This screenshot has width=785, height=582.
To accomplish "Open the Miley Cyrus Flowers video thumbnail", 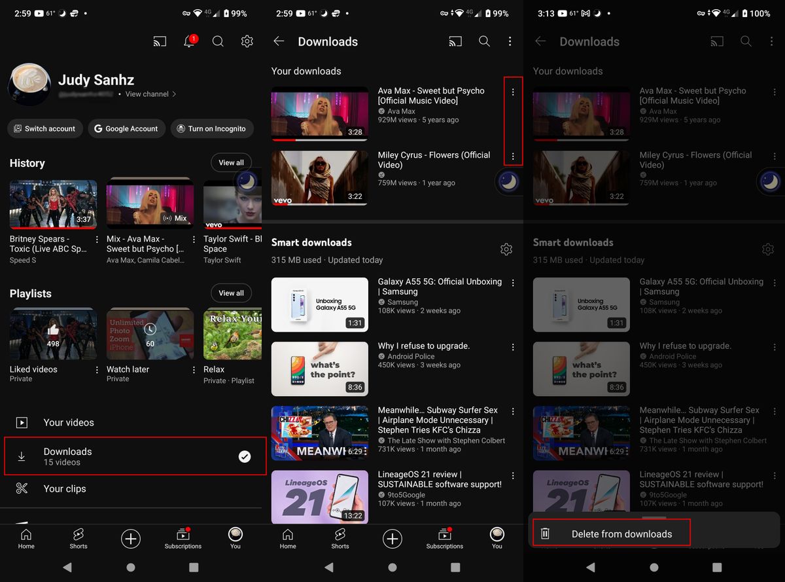I will point(319,177).
